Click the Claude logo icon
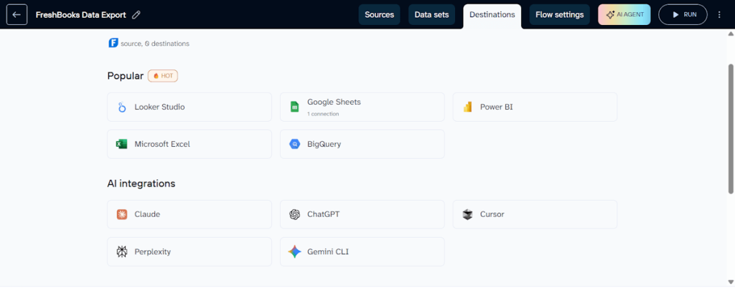 pyautogui.click(x=122, y=215)
